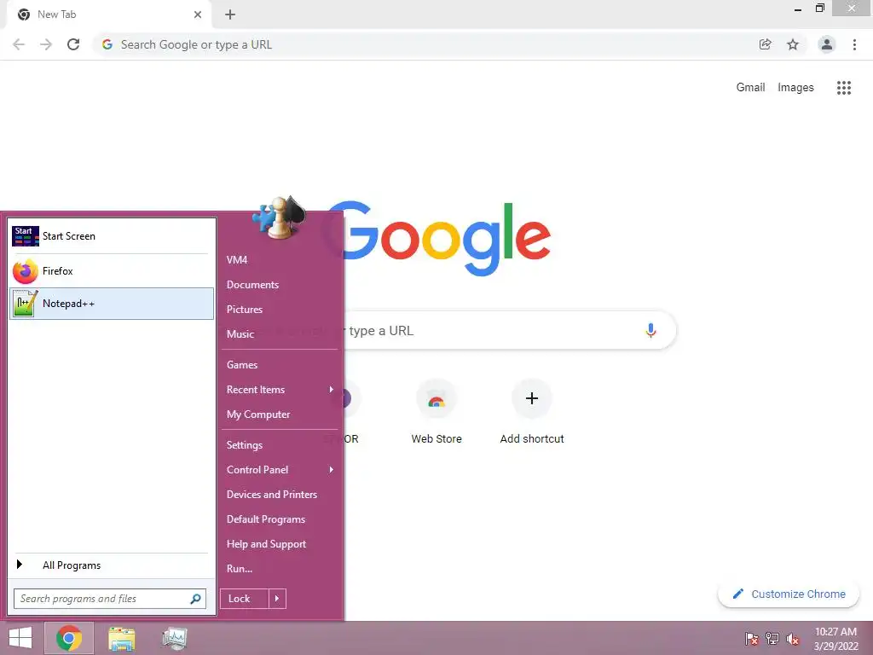This screenshot has height=655, width=873.
Task: Click the network tray icon
Action: pyautogui.click(x=772, y=639)
